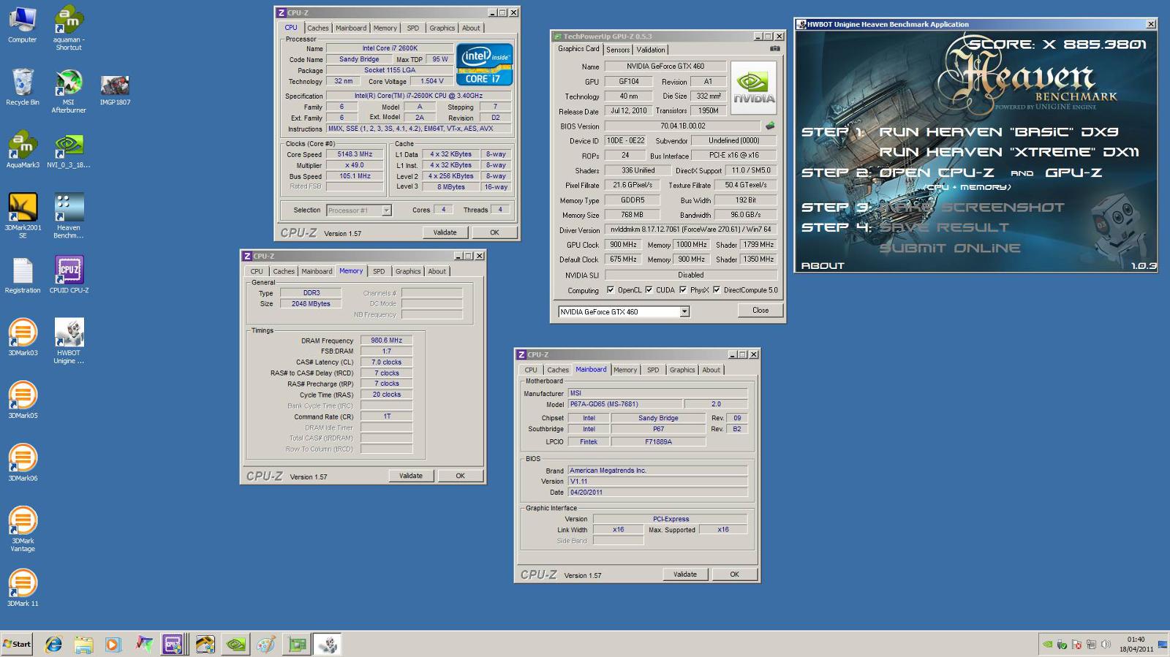This screenshot has width=1170, height=657.
Task: Toggle the OpenCL checkbox in GPU-Z
Action: (611, 290)
